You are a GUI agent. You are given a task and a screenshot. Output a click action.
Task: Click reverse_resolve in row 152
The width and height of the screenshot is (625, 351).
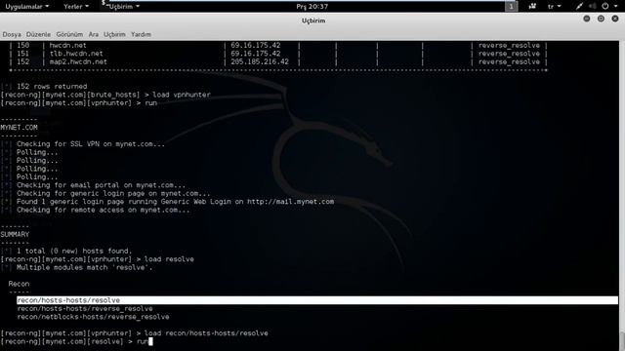pyautogui.click(x=509, y=61)
